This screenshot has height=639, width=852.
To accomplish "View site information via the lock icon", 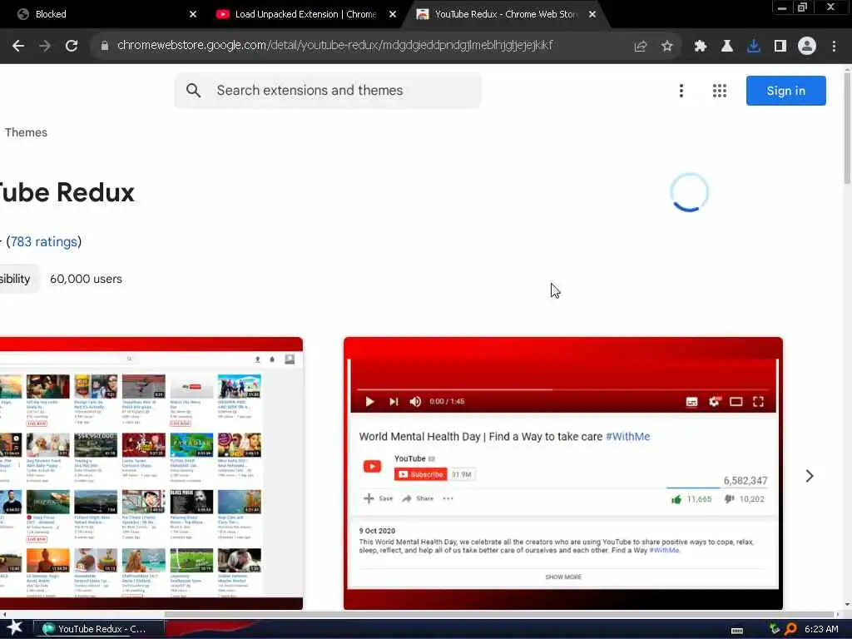I will coord(104,46).
